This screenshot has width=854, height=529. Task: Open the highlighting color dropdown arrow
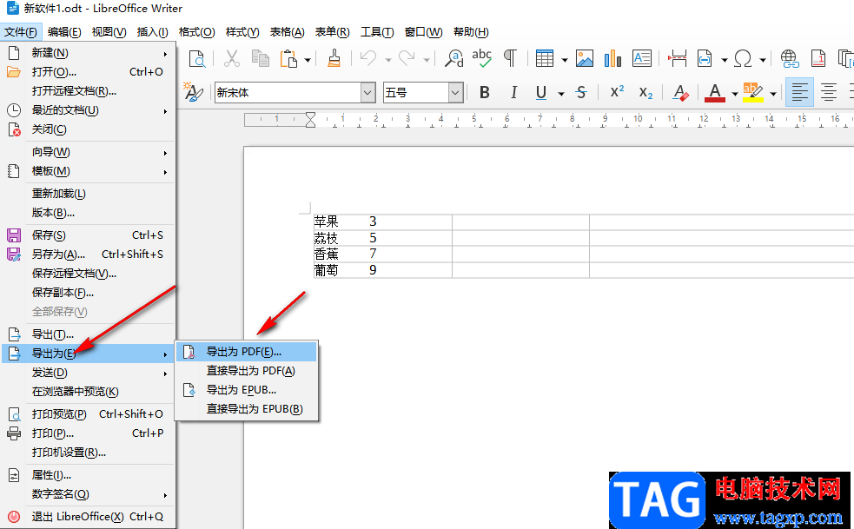click(773, 95)
